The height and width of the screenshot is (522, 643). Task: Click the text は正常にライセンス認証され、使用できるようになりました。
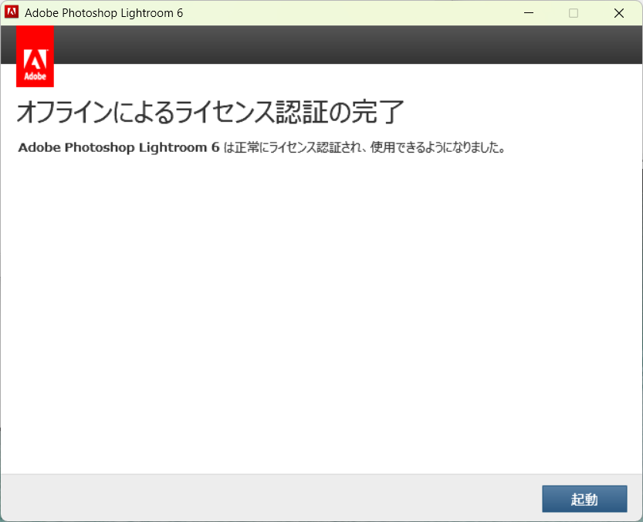coord(364,147)
